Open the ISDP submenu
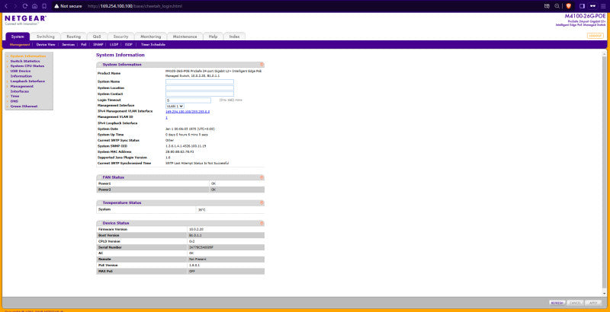Screen dimensions: 610x312 tap(129, 45)
